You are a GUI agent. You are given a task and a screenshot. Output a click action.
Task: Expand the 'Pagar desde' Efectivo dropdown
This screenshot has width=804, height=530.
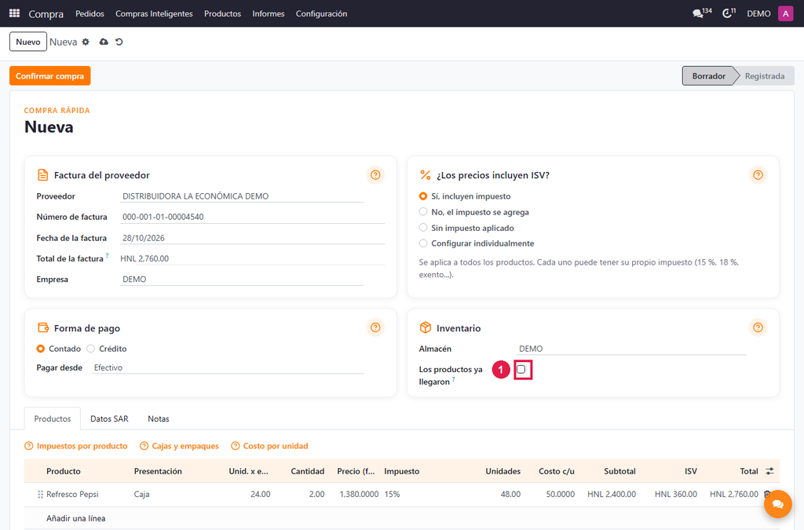click(x=228, y=367)
